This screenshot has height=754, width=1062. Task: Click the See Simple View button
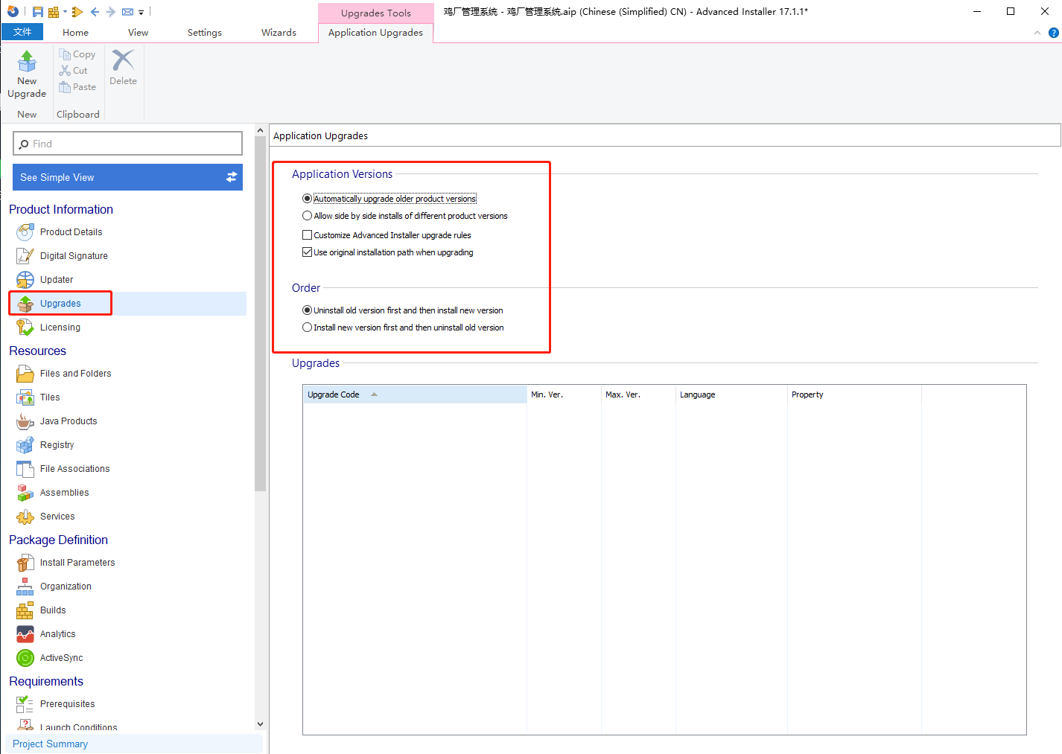click(x=127, y=177)
